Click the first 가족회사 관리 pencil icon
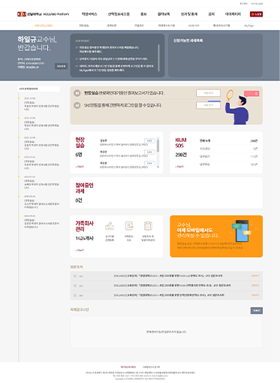 pyautogui.click(x=110, y=226)
